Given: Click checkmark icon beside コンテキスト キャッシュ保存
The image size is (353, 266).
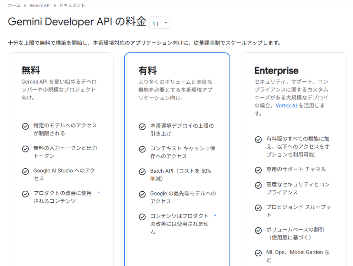Looking at the screenshot, I should (x=142, y=149).
